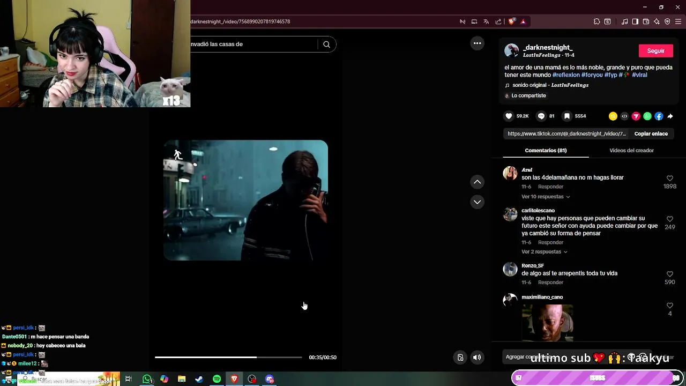Like Azul's comment
The image size is (686, 386).
[x=669, y=178]
